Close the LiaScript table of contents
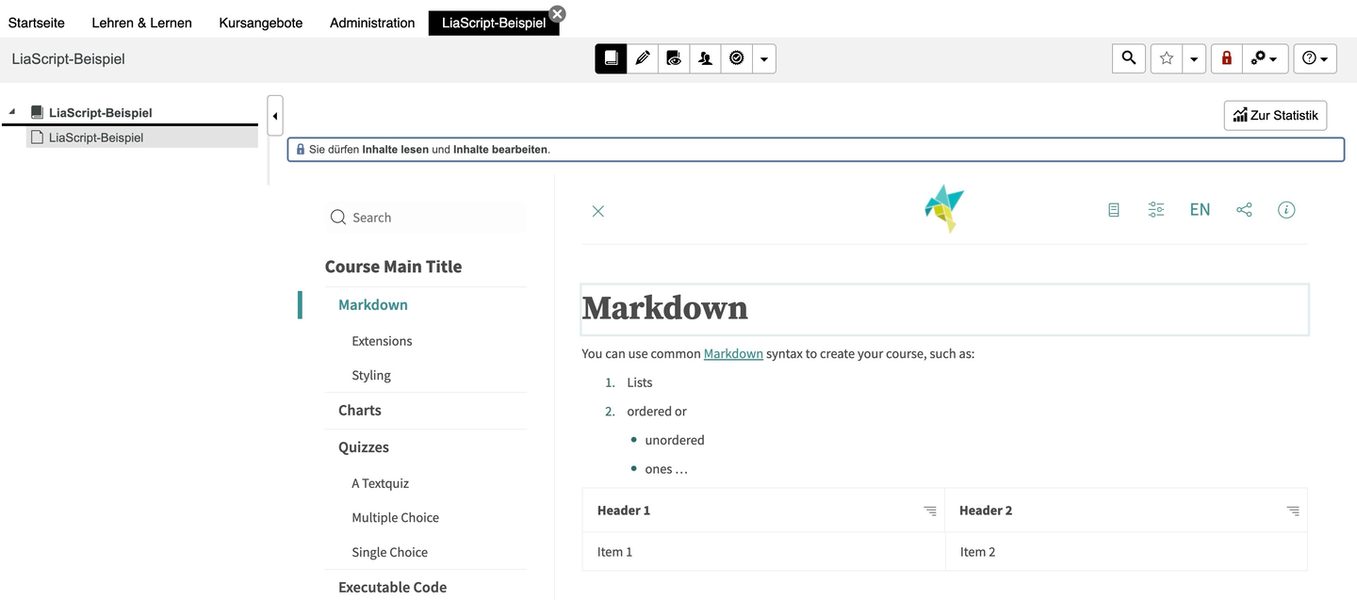 [597, 211]
